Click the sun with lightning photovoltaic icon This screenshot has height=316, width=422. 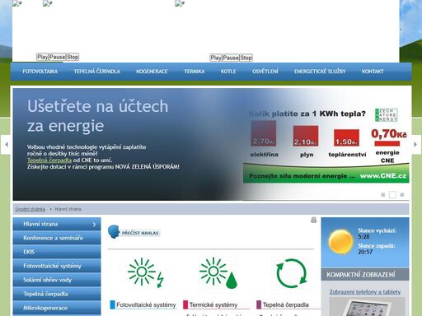coord(146,272)
